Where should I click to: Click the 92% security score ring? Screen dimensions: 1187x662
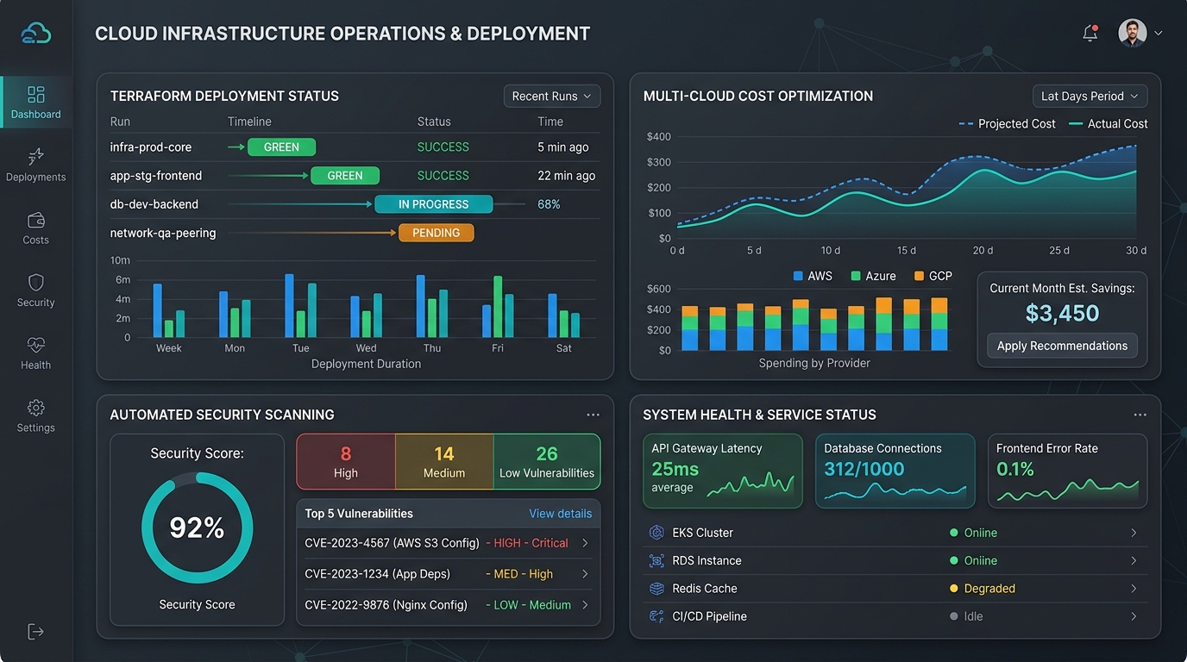197,528
